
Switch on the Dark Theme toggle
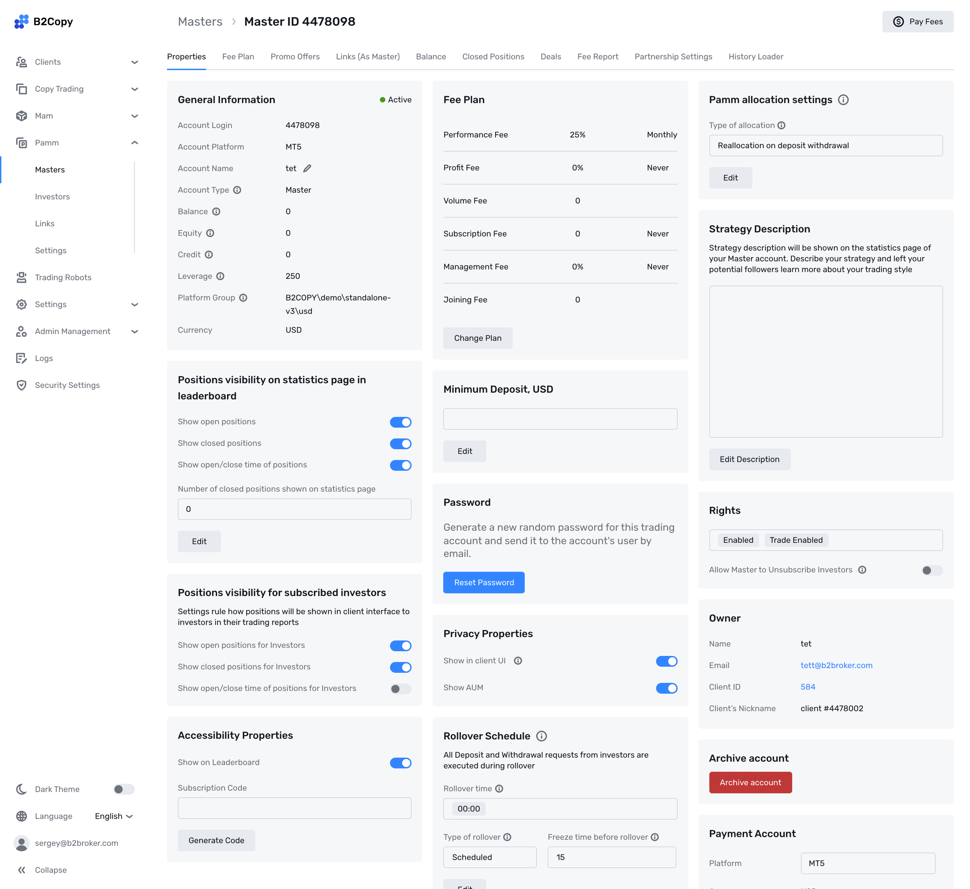point(124,789)
